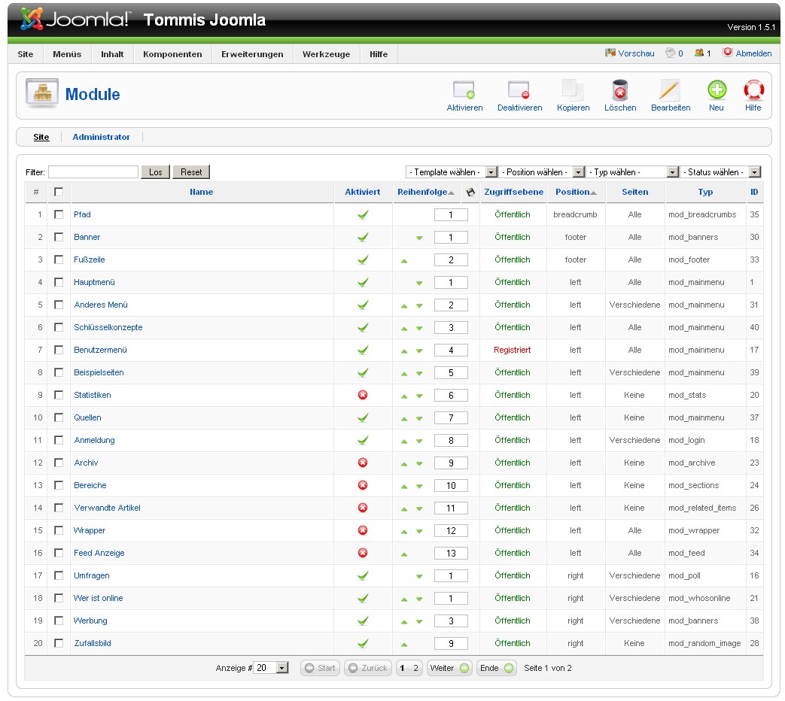Open the Hauptmenü module link

pyautogui.click(x=94, y=282)
